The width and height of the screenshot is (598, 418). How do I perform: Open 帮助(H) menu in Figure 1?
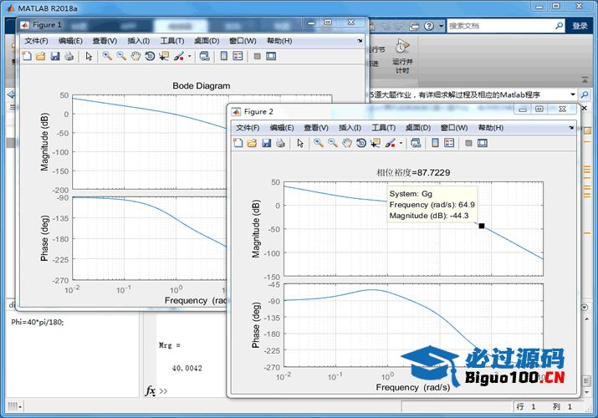[279, 41]
